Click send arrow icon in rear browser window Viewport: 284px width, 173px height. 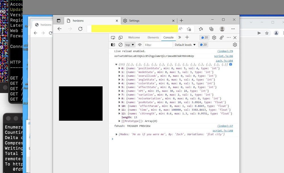259,33
